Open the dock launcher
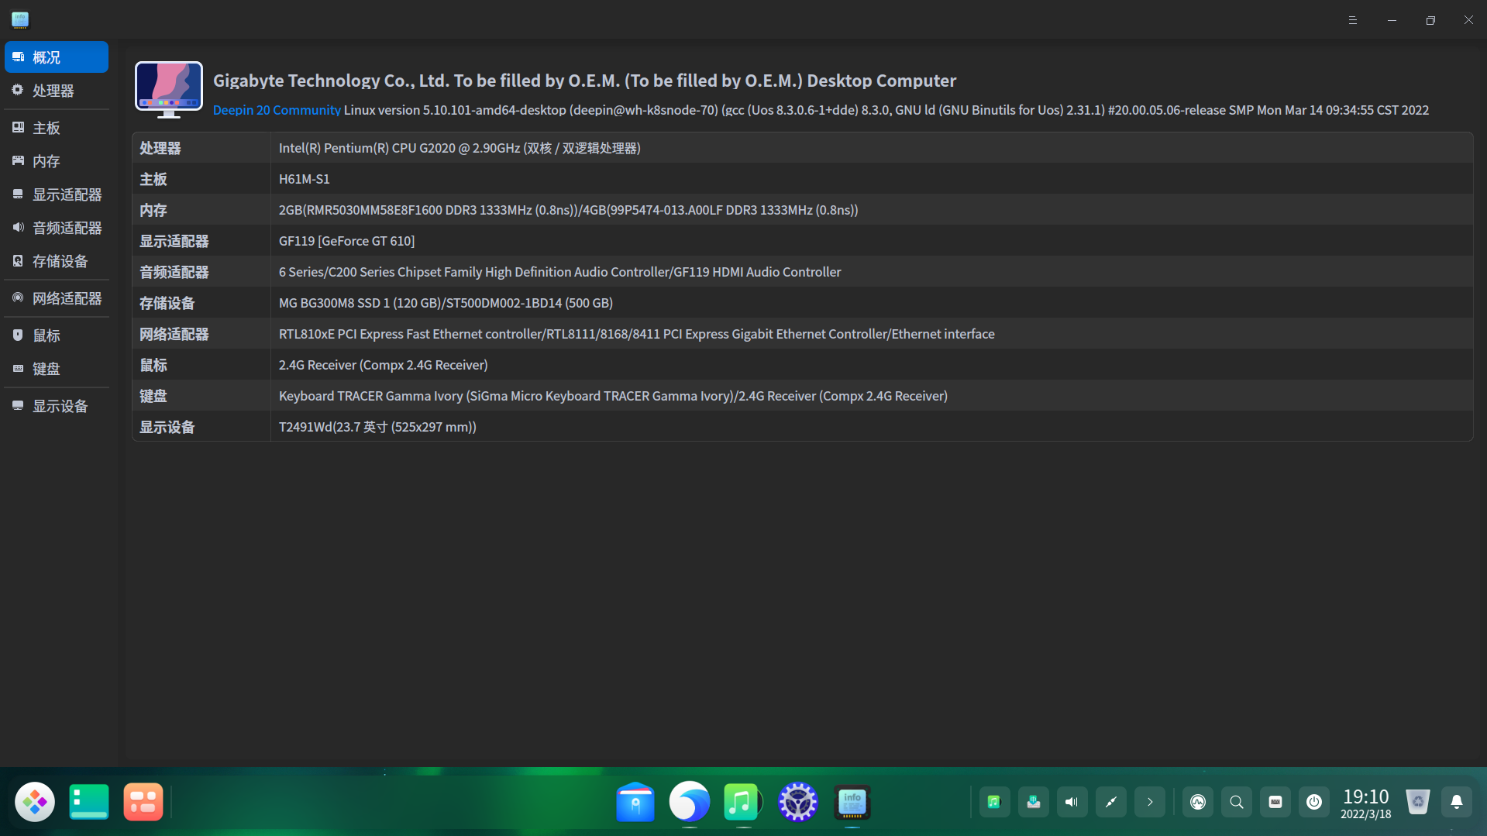Screen dimensions: 1487x836 (35, 802)
